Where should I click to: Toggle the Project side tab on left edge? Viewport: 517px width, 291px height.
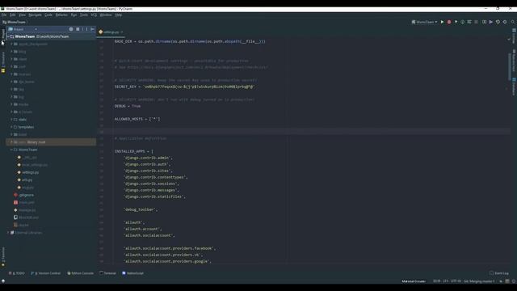(x=3, y=35)
